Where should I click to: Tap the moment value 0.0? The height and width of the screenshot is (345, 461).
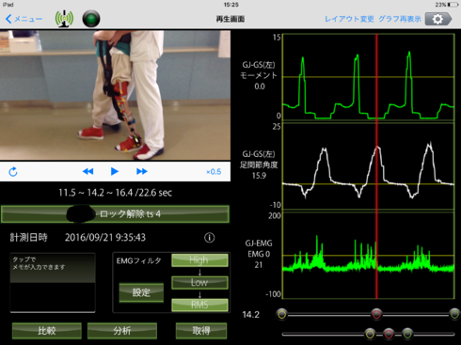[260, 86]
